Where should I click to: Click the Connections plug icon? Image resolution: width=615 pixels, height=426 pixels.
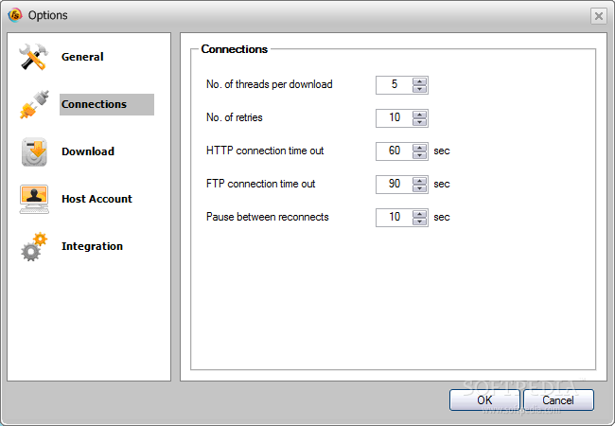[x=34, y=104]
